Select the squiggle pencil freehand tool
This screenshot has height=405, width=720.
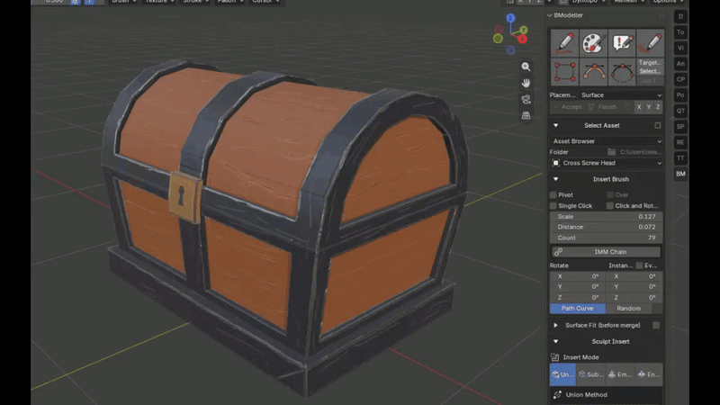coord(650,43)
